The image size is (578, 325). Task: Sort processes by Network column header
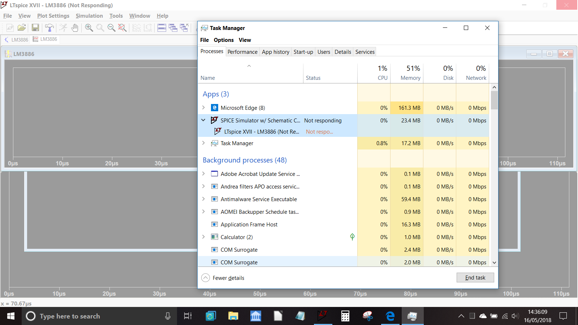[x=473, y=73]
